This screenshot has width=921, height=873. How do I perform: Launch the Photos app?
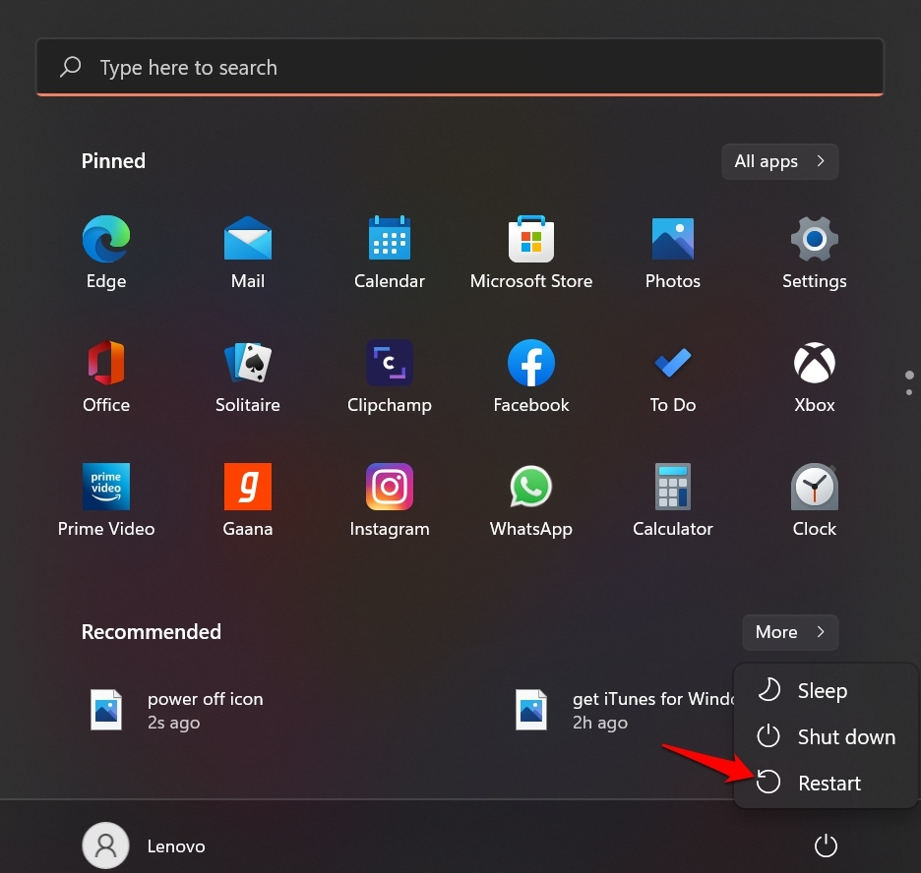(x=672, y=253)
